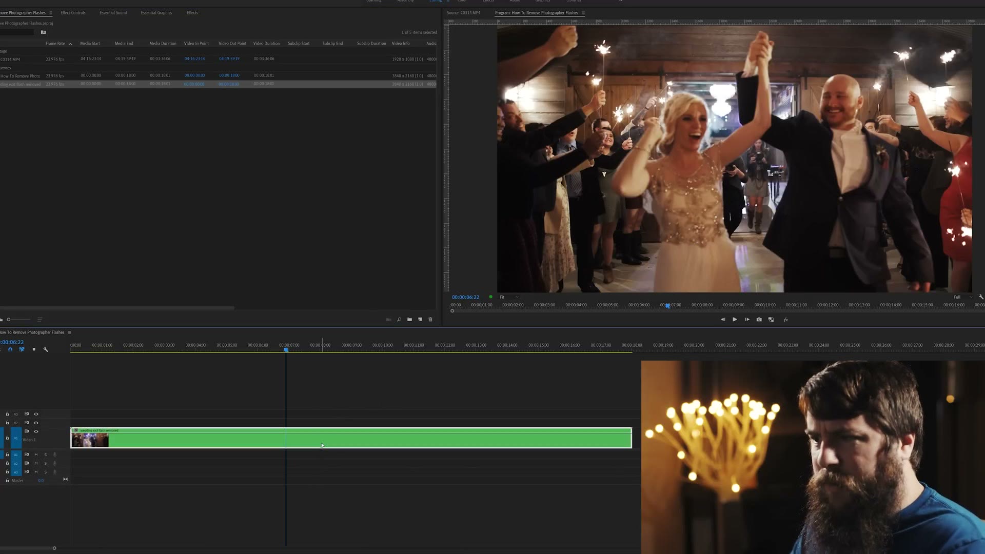Toggle global FX mute button
This screenshot has height=554, width=985.
[785, 320]
